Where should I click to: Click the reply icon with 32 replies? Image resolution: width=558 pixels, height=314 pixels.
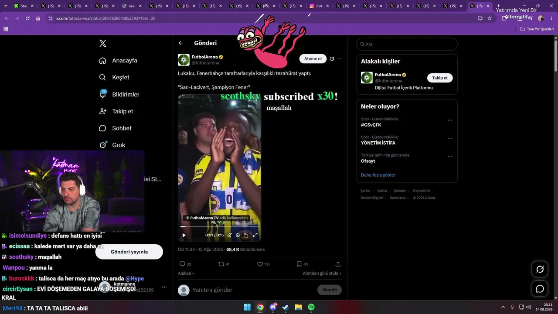(x=185, y=264)
